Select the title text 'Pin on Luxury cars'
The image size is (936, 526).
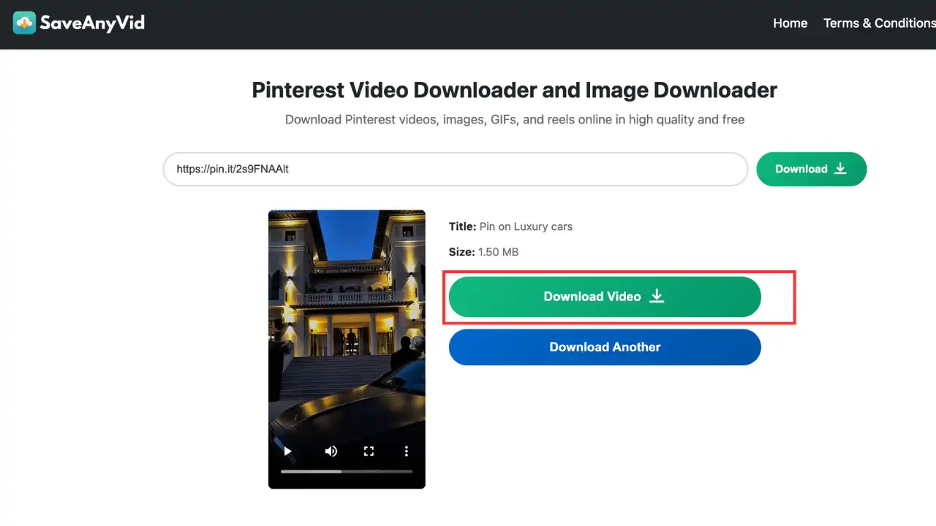click(x=526, y=226)
